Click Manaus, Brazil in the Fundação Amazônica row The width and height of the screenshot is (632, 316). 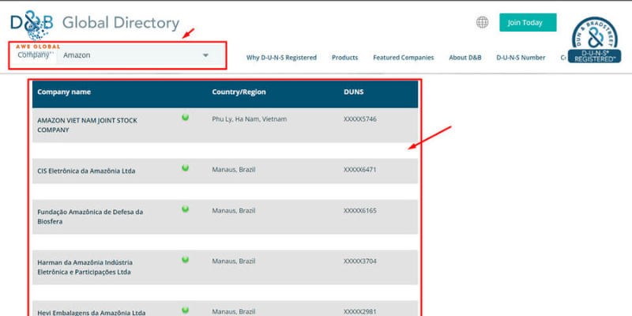[234, 211]
